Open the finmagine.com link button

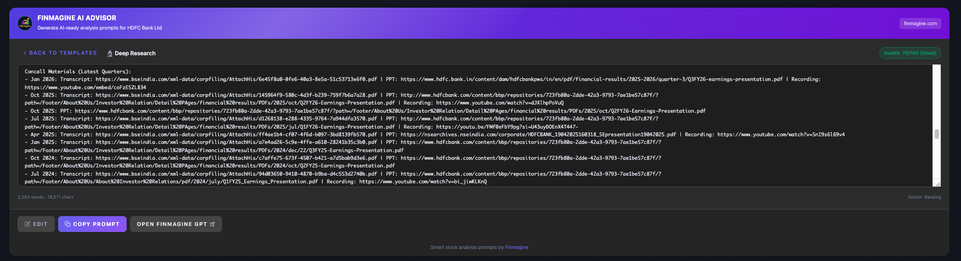click(x=920, y=24)
